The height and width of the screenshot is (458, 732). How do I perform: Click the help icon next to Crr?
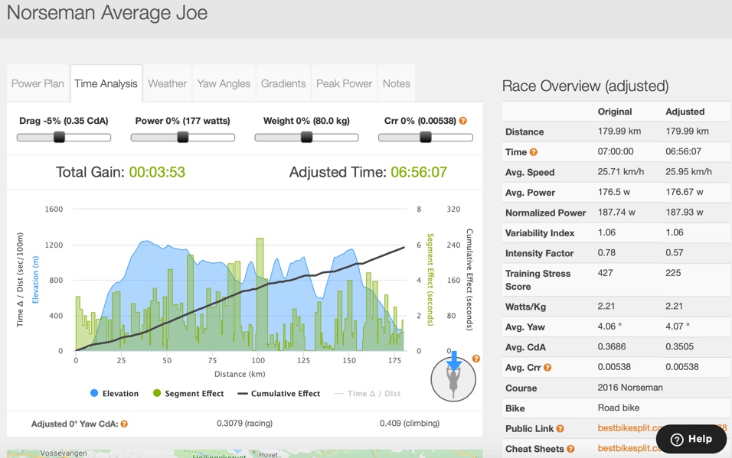463,121
